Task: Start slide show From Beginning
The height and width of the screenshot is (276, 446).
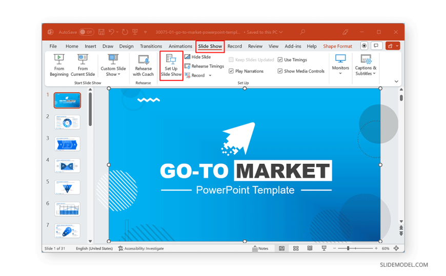Action: [x=59, y=66]
